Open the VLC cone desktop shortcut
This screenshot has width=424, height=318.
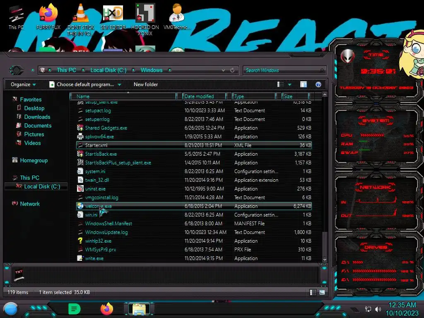pos(80,19)
